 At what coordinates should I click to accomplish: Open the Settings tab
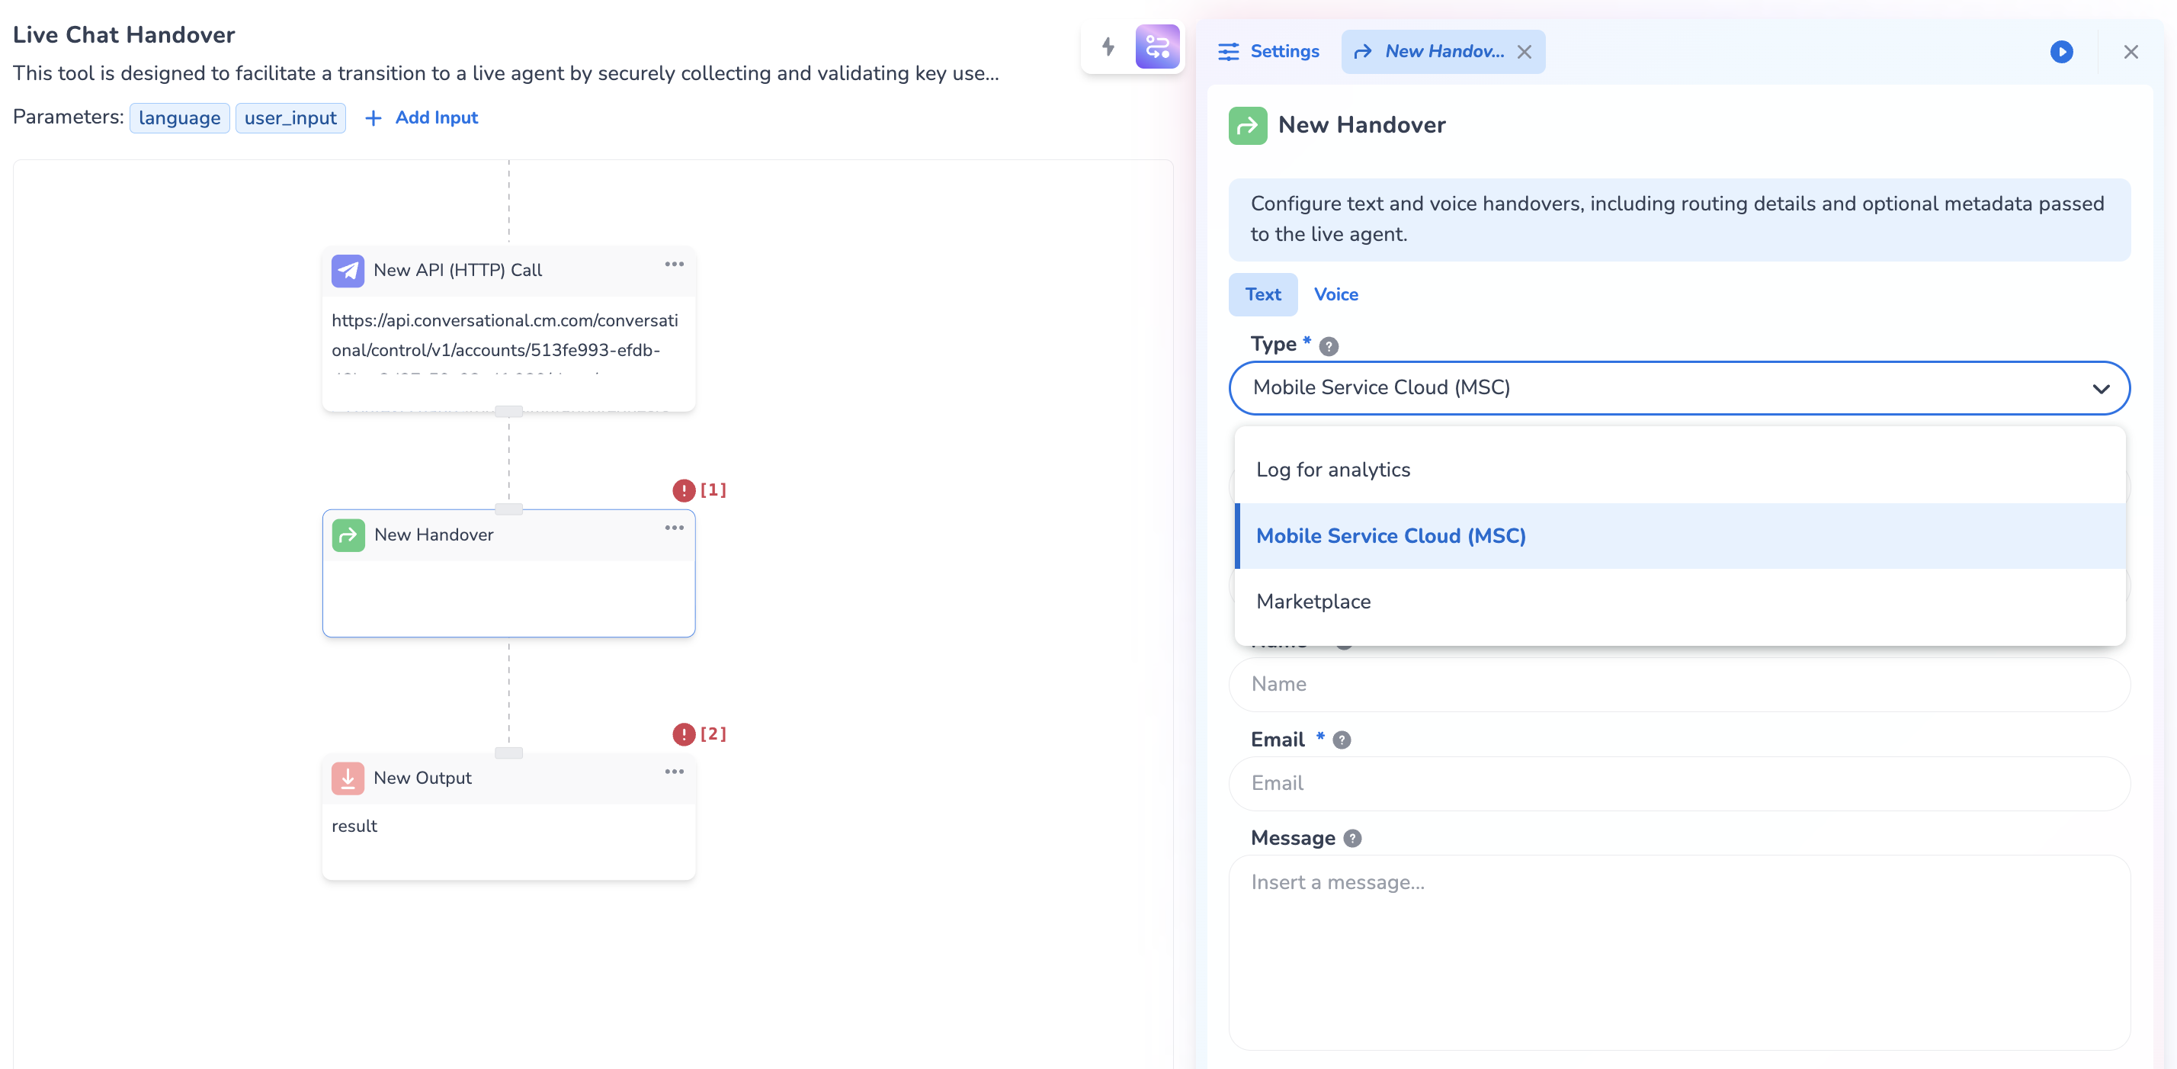point(1268,53)
